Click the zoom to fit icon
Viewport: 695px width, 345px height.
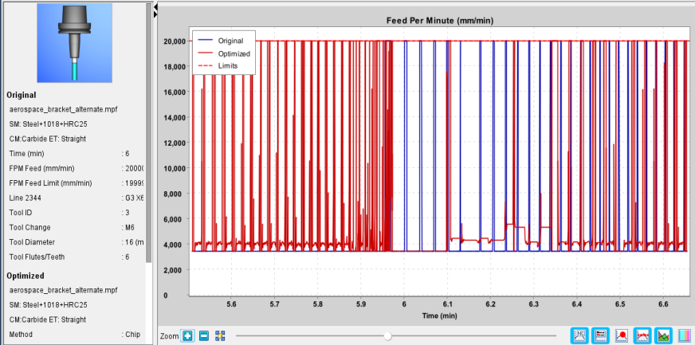(219, 335)
